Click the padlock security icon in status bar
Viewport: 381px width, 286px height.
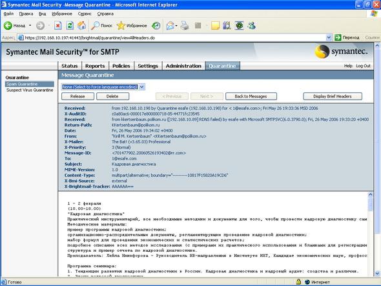point(298,282)
